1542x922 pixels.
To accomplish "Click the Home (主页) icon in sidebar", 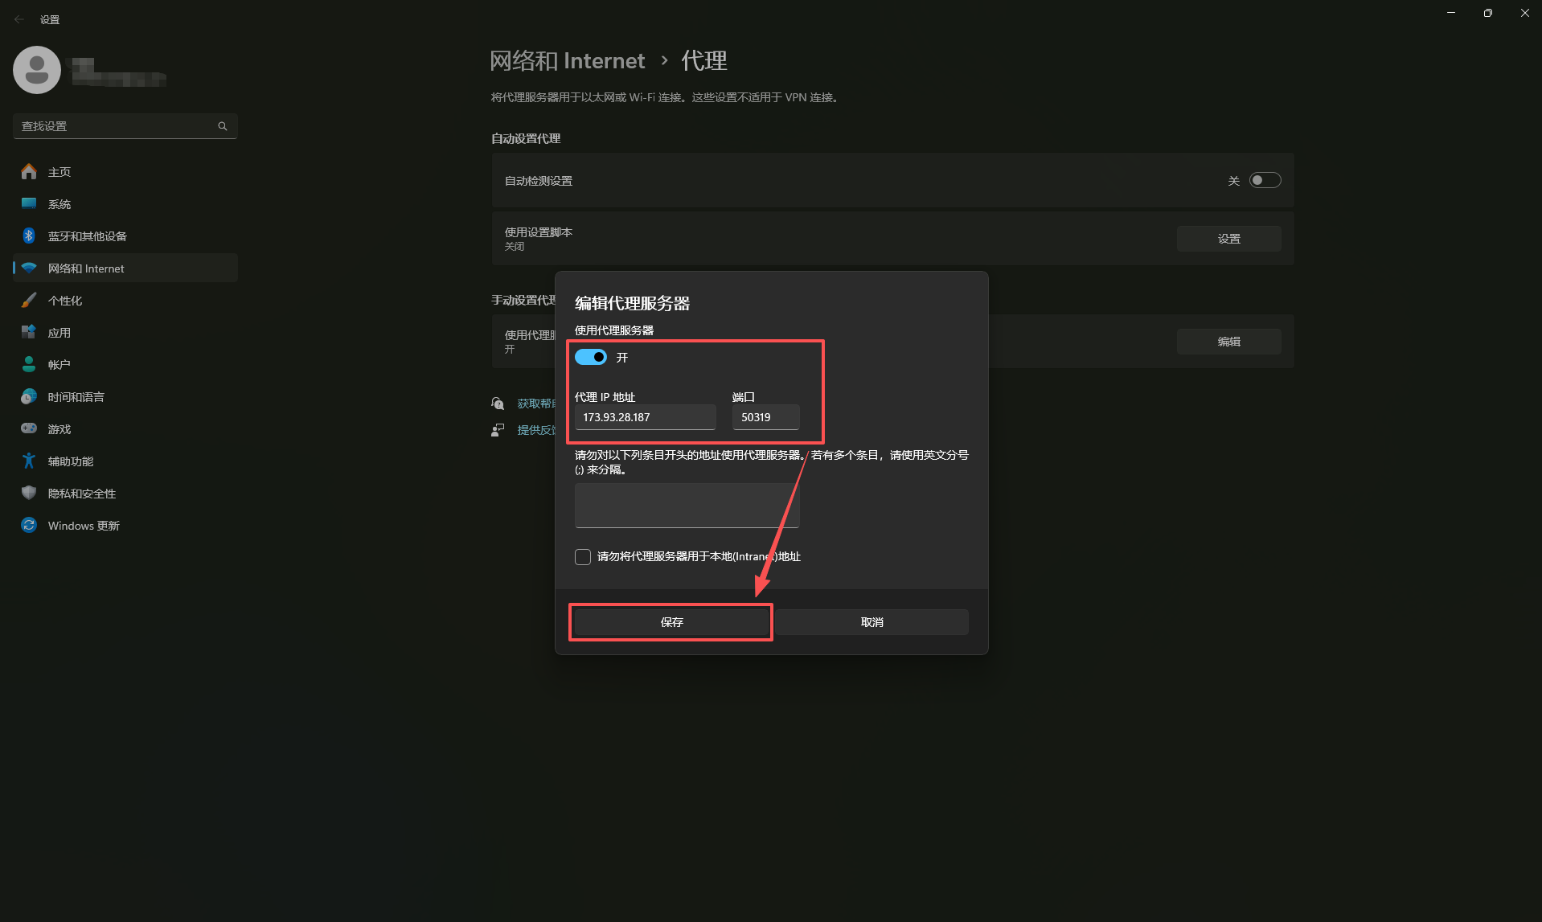I will tap(29, 172).
